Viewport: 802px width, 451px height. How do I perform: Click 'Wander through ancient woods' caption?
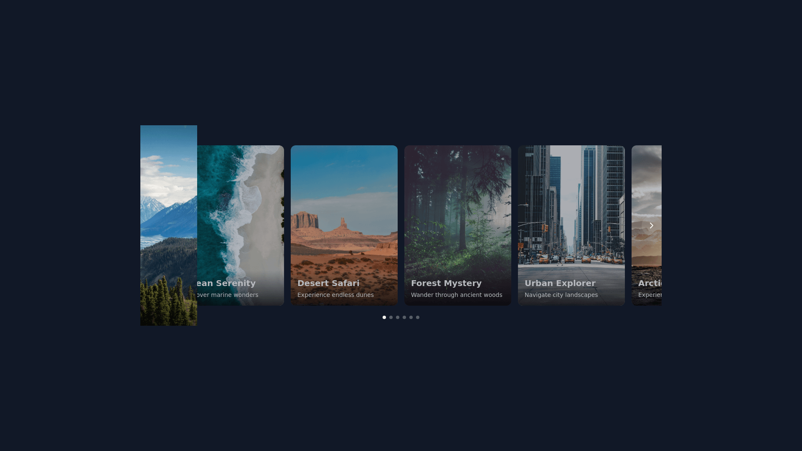[457, 295]
